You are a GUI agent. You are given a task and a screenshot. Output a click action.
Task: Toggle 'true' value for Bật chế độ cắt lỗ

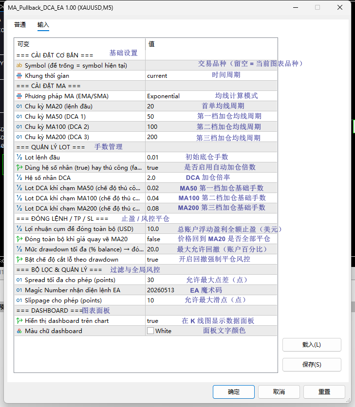(152, 260)
